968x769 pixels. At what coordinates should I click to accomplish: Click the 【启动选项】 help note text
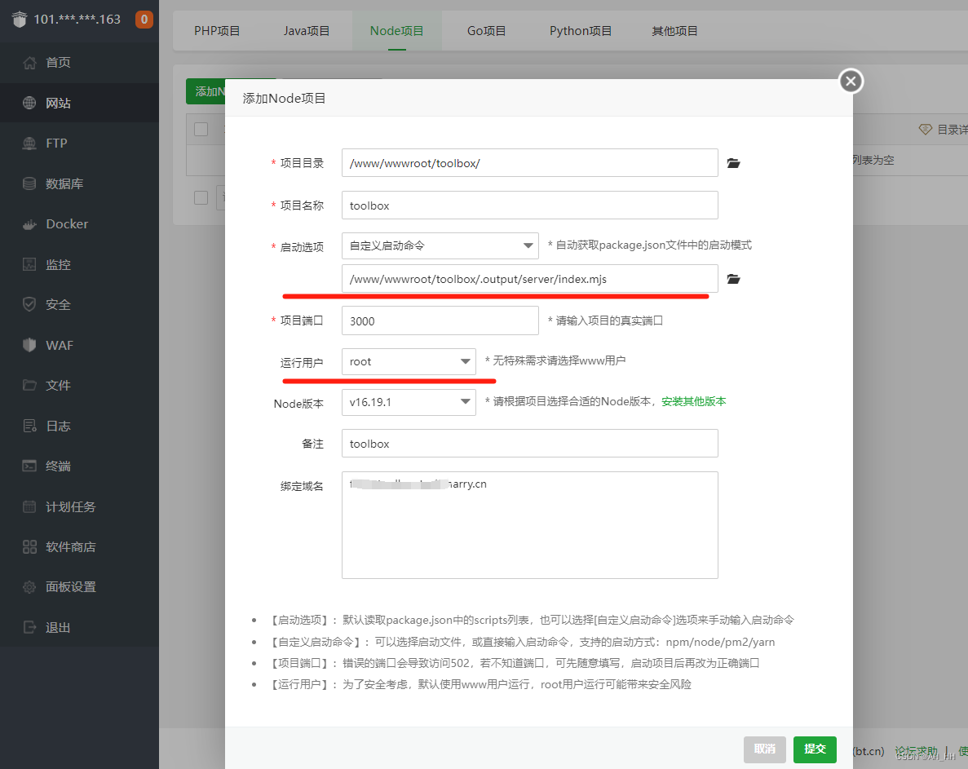(x=531, y=621)
